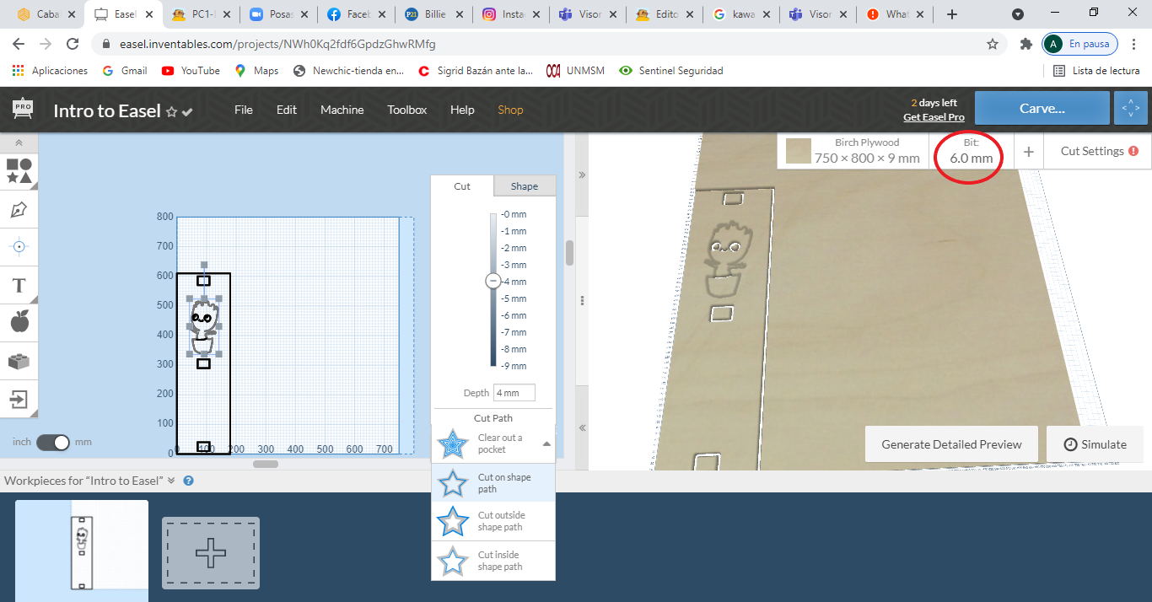The height and width of the screenshot is (602, 1152).
Task: Click Generate Detailed Preview button
Action: (x=951, y=444)
